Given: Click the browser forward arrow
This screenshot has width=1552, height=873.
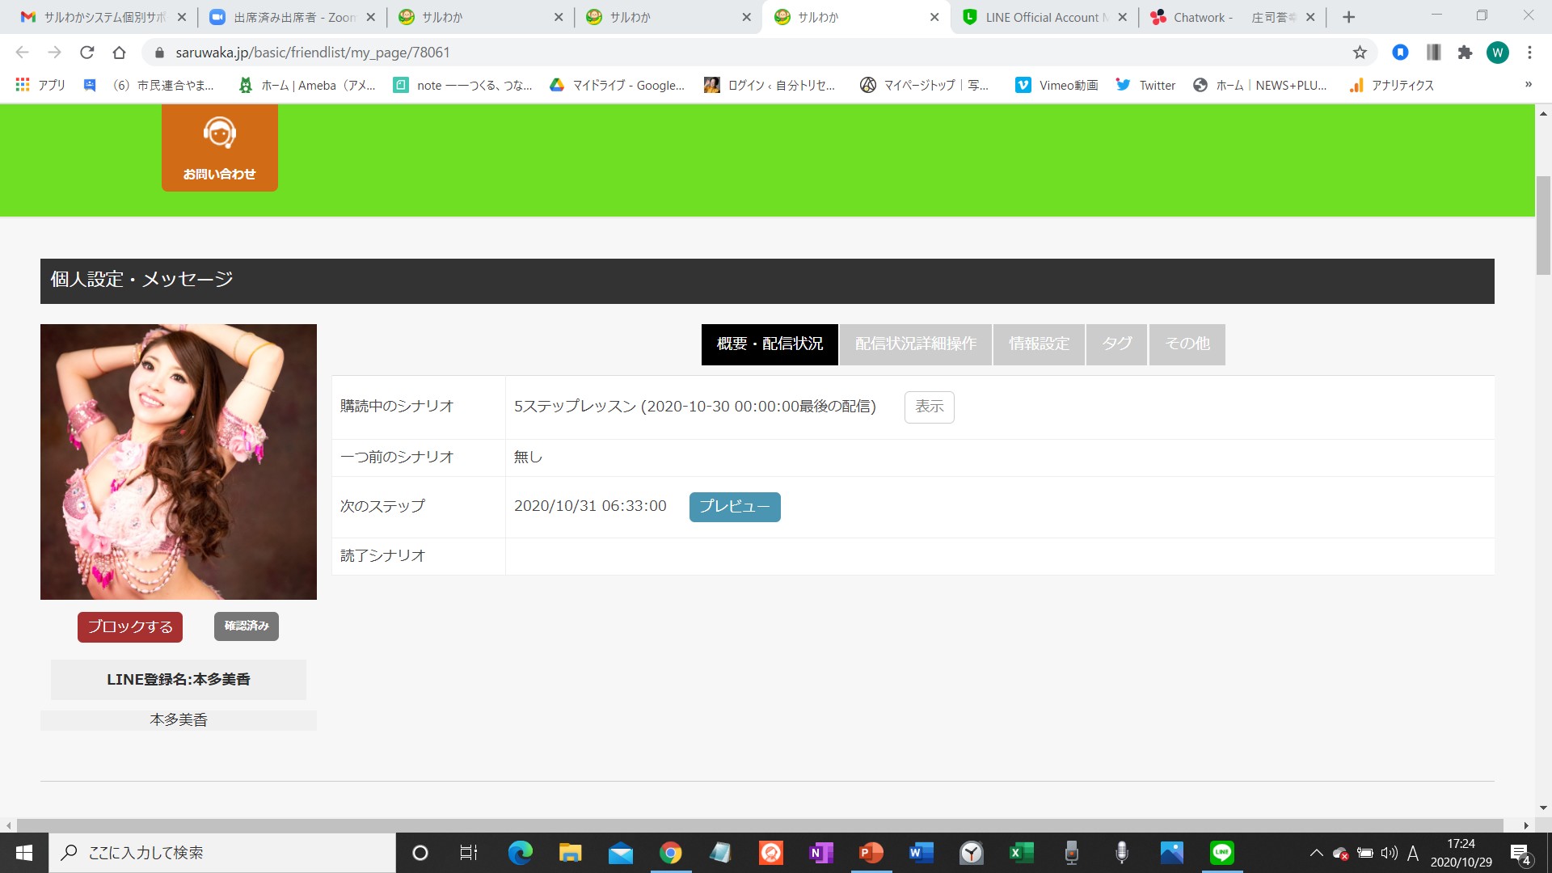Looking at the screenshot, I should 54,53.
